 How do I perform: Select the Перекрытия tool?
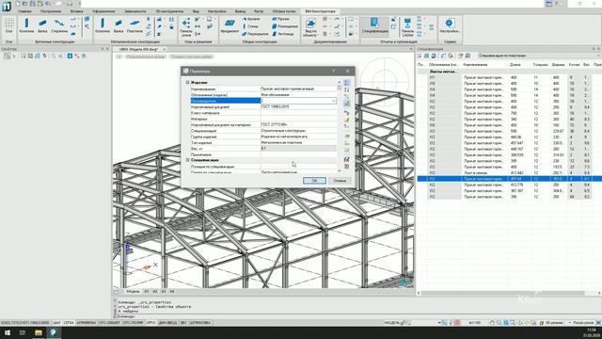point(255,34)
